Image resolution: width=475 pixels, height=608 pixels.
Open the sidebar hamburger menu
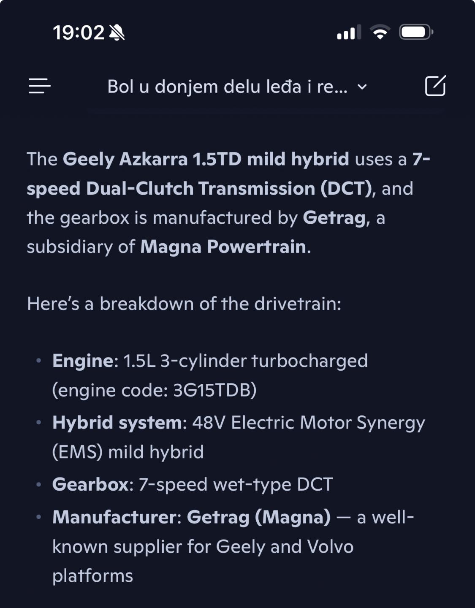(40, 86)
